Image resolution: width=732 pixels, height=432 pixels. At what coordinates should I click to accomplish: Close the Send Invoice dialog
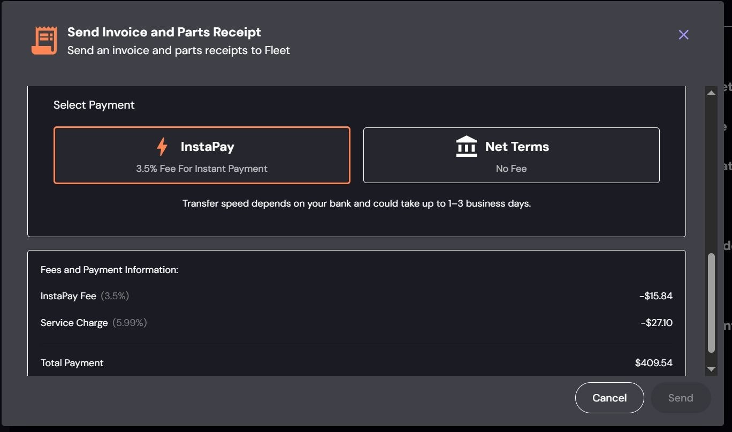pyautogui.click(x=683, y=35)
